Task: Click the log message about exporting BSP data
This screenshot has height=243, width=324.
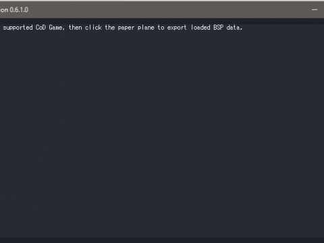Action: (123, 28)
